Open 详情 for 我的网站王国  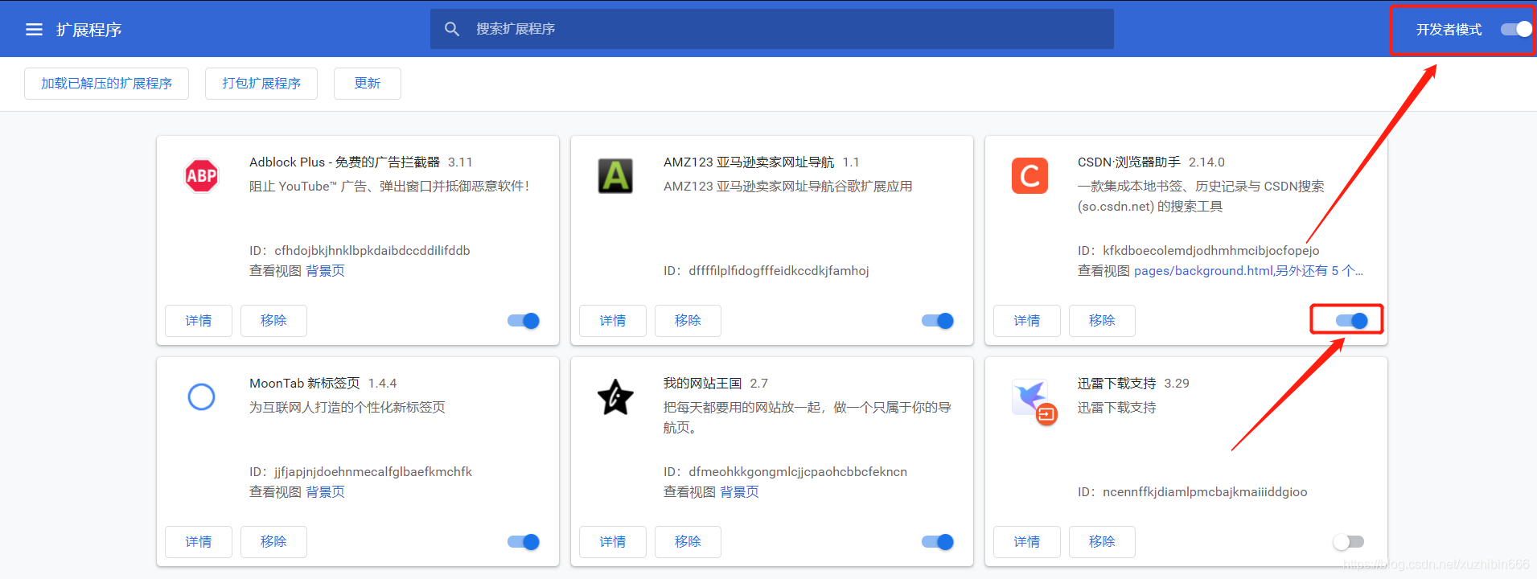coord(613,542)
